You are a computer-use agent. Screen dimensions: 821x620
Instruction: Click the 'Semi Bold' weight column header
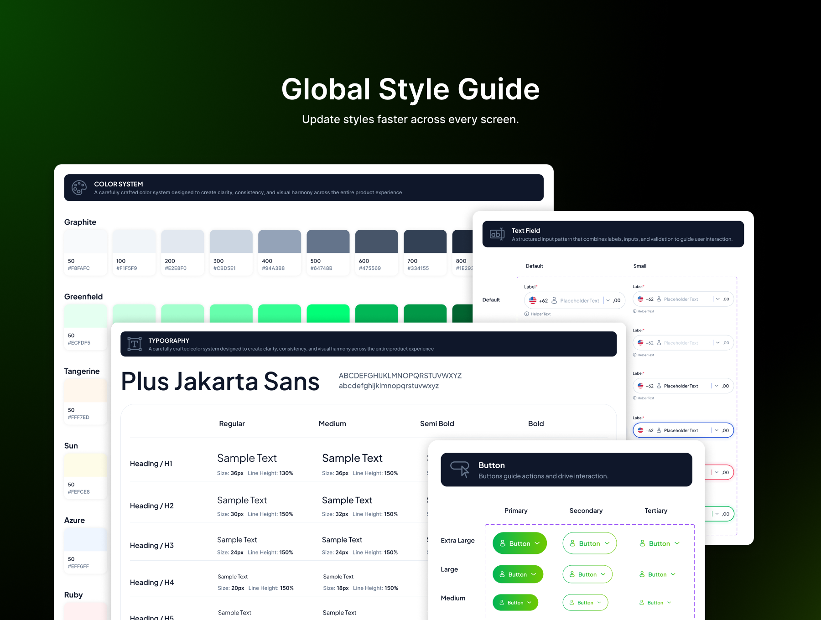coord(437,424)
